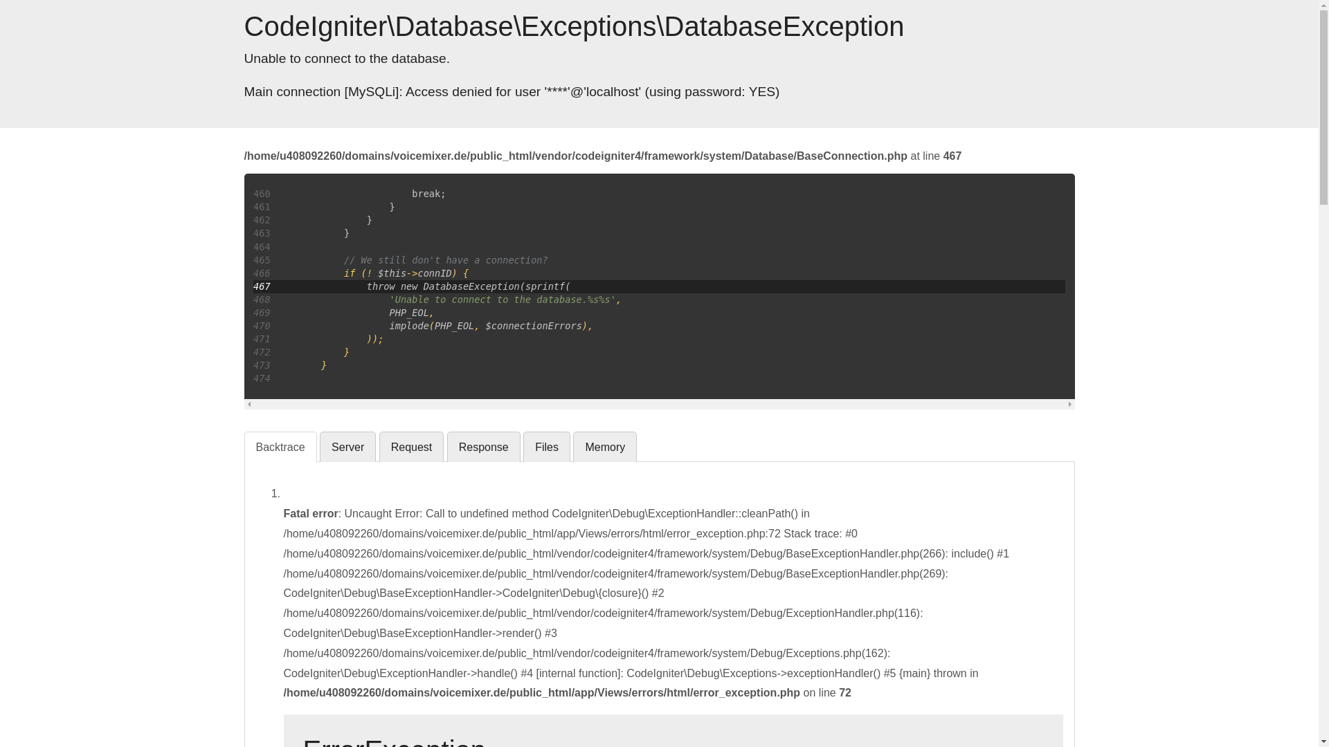Click line 468 'Unable to connect' string
Image resolution: width=1329 pixels, height=747 pixels.
tap(505, 299)
